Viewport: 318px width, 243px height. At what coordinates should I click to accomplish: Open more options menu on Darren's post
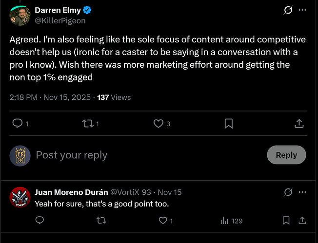[x=302, y=10]
